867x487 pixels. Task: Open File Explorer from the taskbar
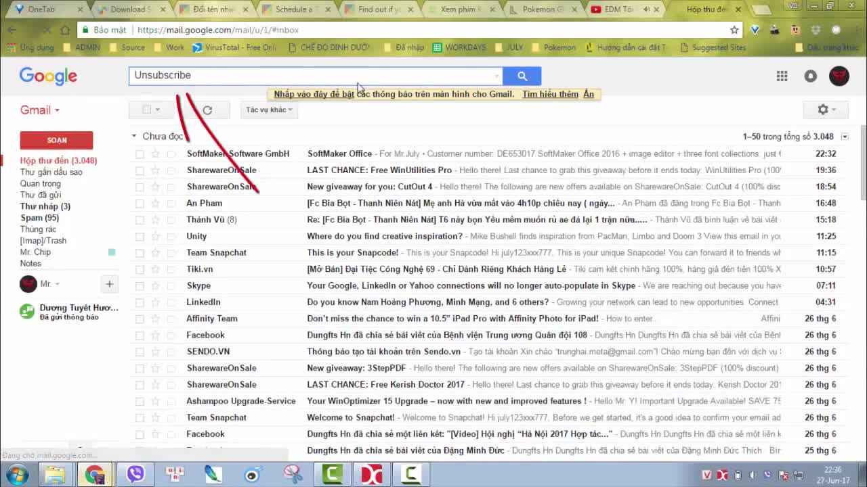(55, 474)
